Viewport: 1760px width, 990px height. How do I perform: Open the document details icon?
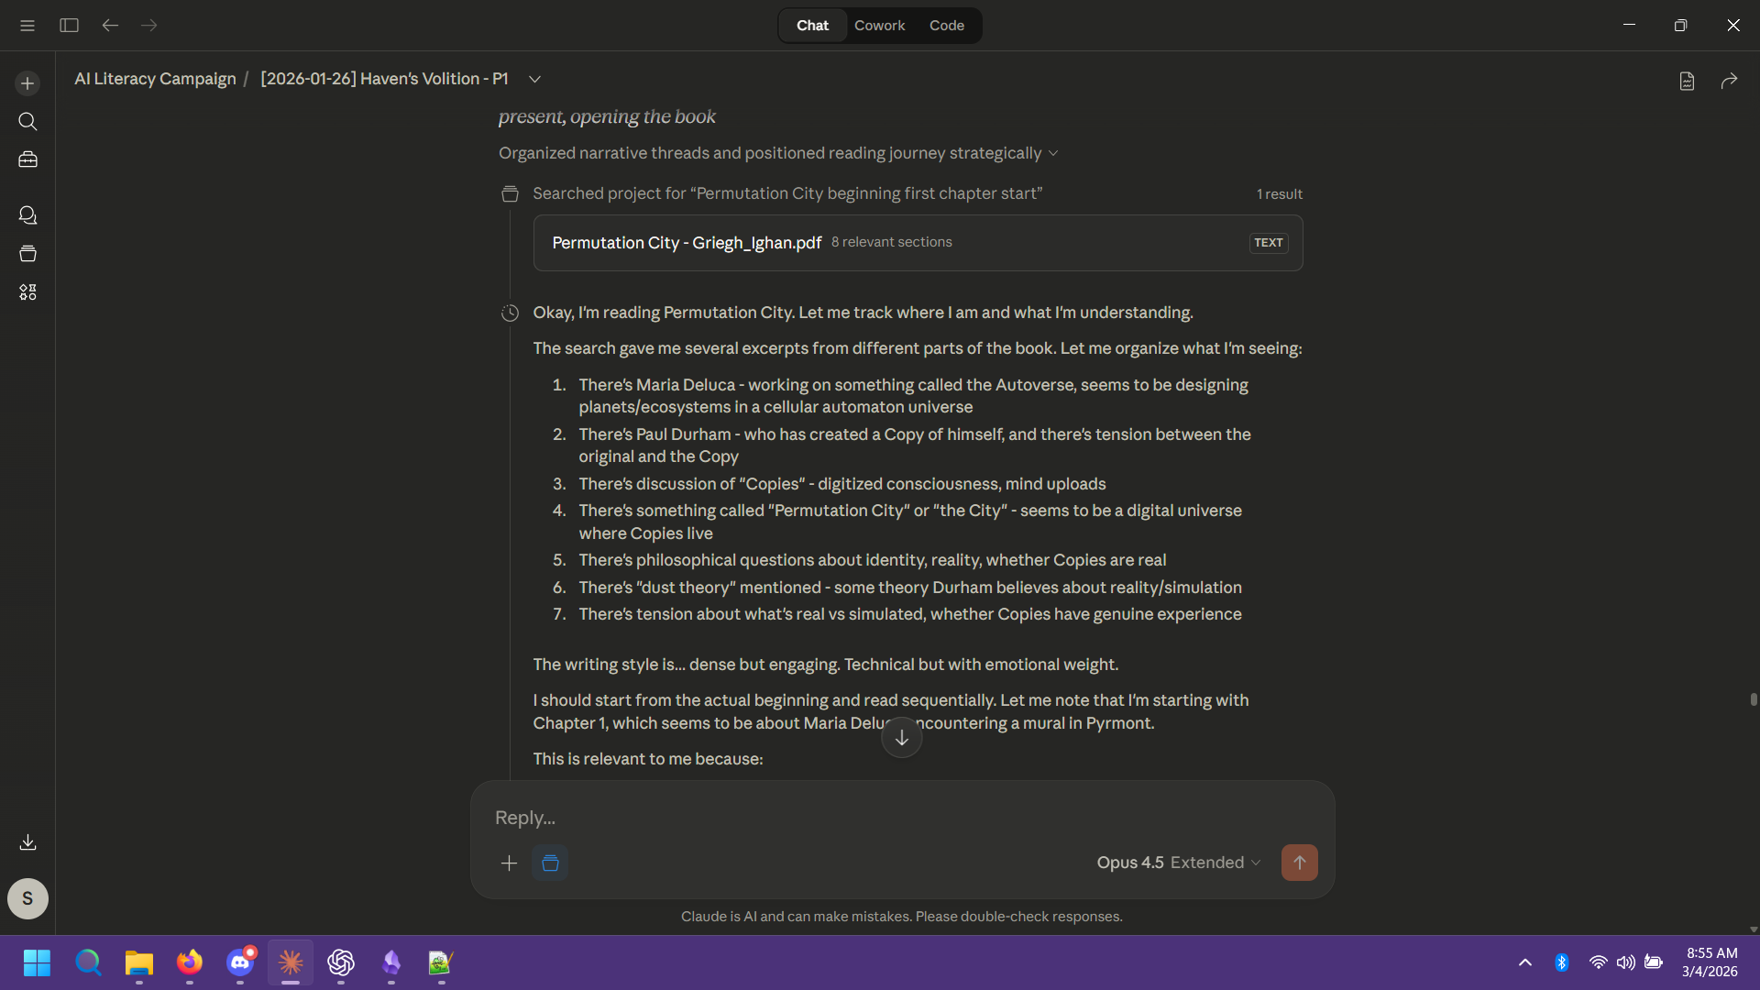click(x=1687, y=81)
